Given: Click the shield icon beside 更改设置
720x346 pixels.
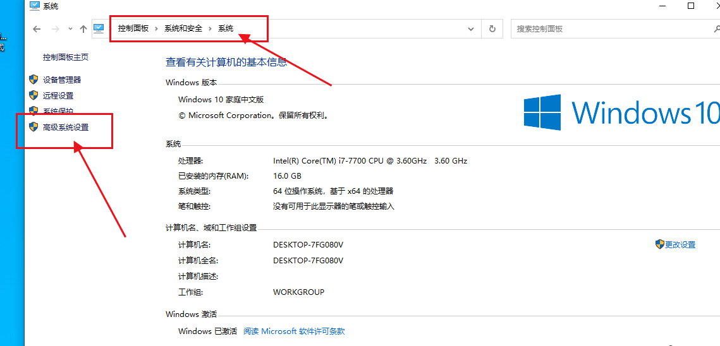Looking at the screenshot, I should pos(660,244).
